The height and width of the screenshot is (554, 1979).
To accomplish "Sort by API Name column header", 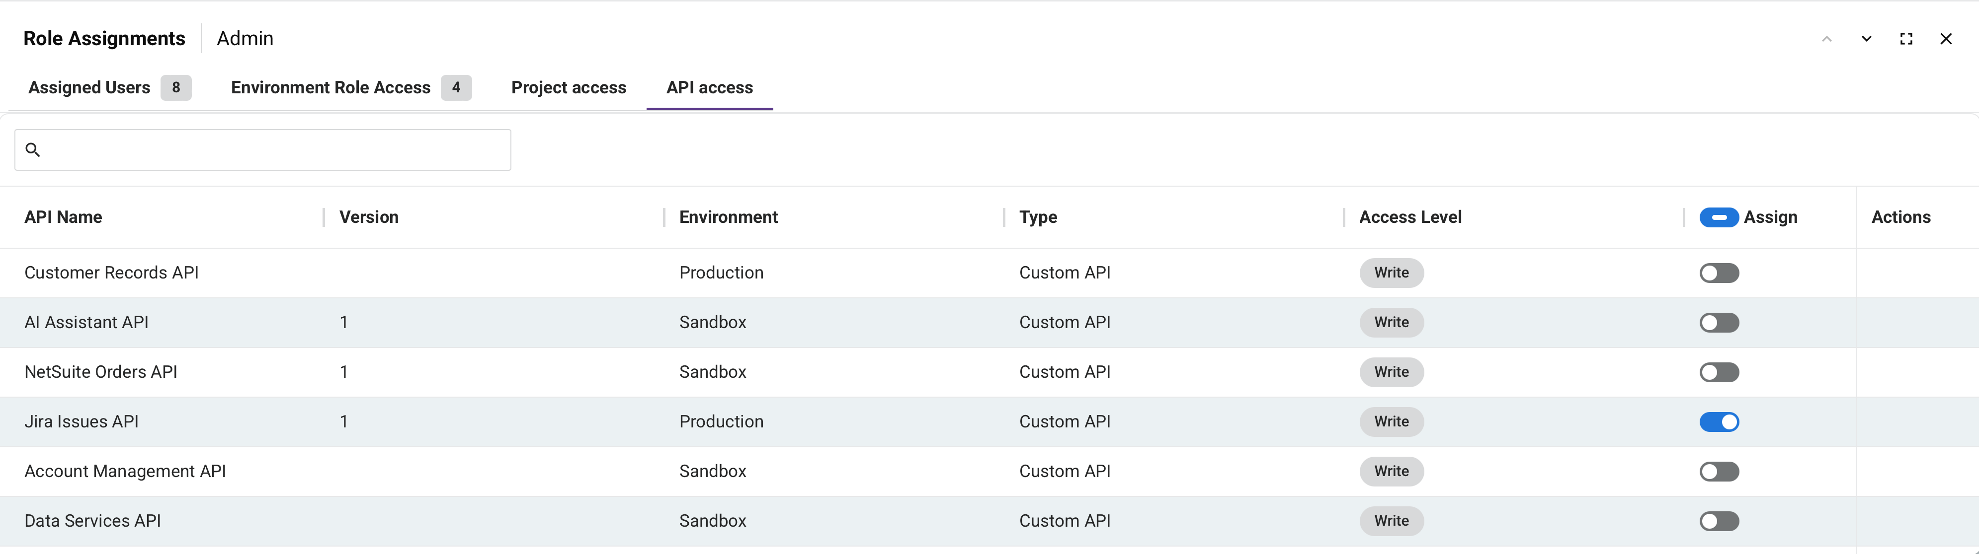I will pyautogui.click(x=63, y=217).
